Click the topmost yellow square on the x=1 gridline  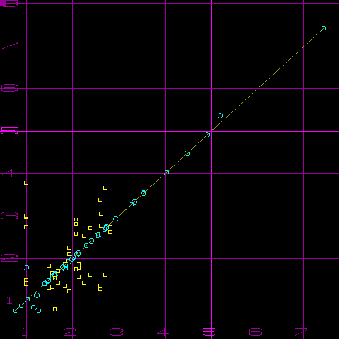(26, 182)
